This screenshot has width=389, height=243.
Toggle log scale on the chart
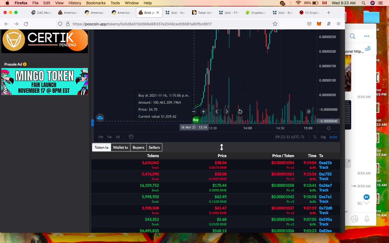tap(323, 137)
